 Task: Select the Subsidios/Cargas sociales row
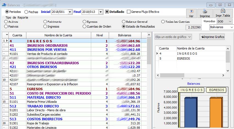click(x=75, y=115)
